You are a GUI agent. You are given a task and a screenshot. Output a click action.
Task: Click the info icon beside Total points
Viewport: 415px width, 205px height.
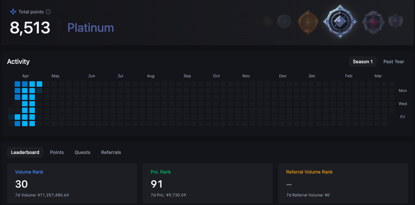click(x=48, y=12)
